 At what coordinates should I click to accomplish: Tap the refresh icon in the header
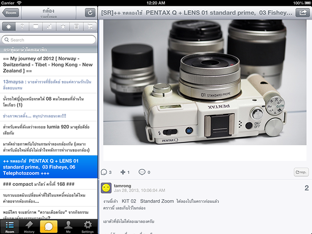(90, 13)
